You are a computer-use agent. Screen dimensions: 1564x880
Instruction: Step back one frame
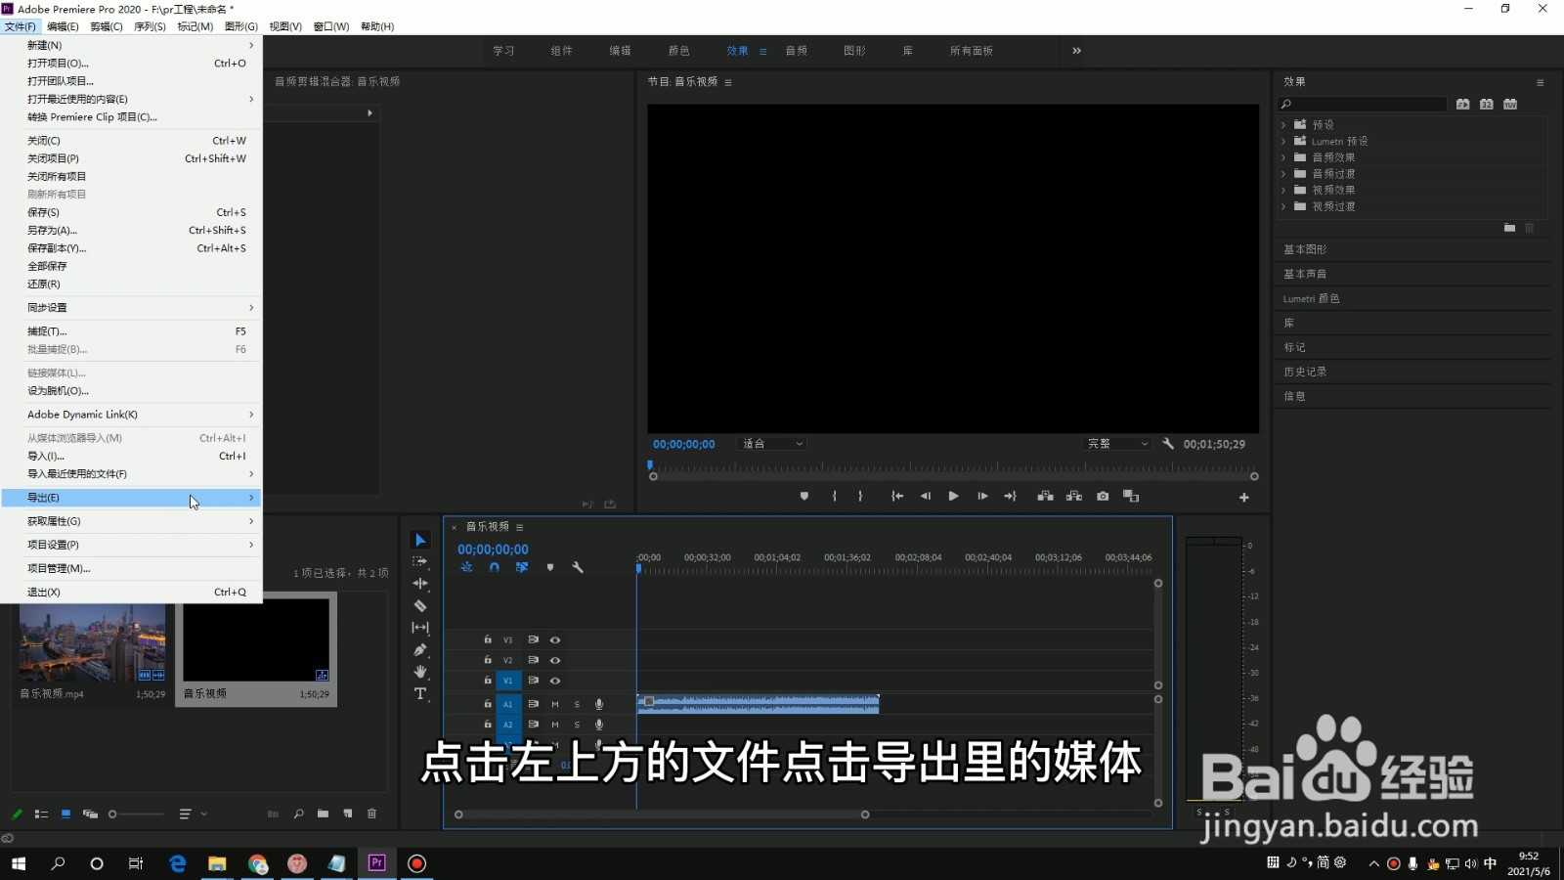pos(925,497)
